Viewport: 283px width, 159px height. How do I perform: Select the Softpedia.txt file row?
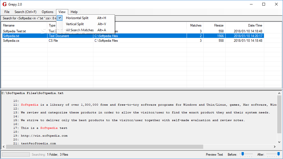pos(133,36)
